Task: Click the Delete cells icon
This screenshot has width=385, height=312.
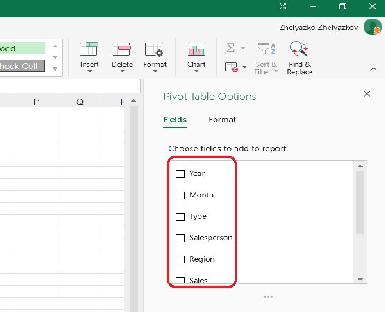Action: [122, 49]
